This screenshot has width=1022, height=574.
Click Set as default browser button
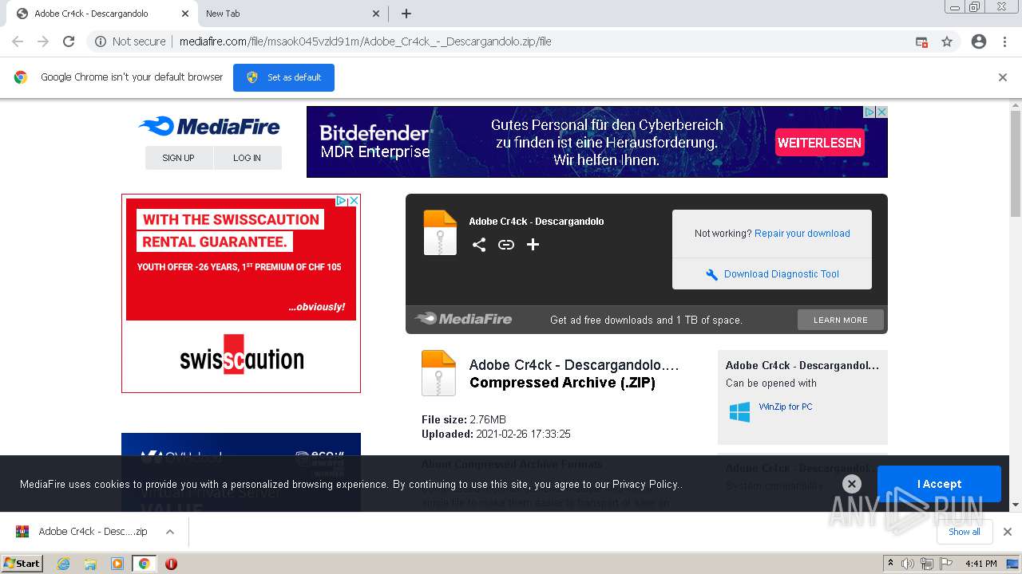pyautogui.click(x=283, y=77)
